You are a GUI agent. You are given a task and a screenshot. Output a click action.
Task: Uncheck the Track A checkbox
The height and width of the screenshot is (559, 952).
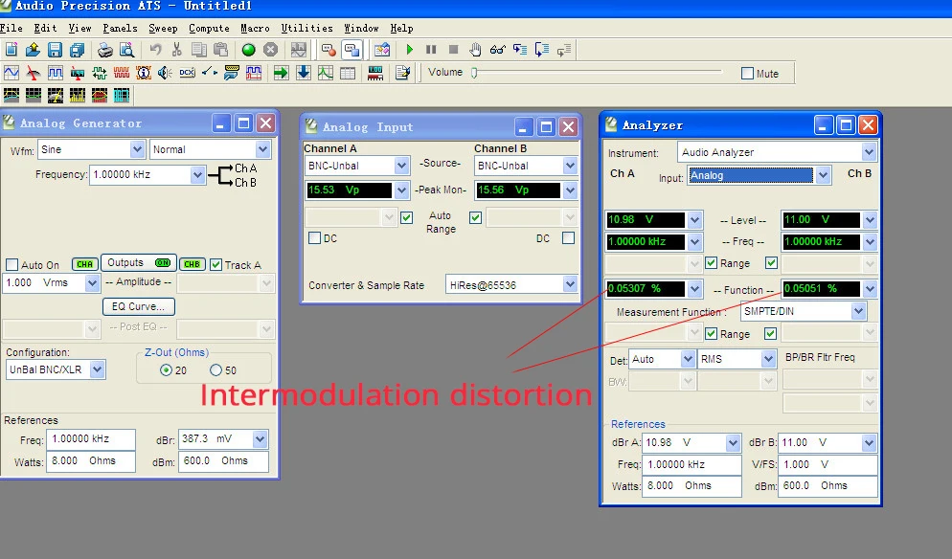[216, 264]
